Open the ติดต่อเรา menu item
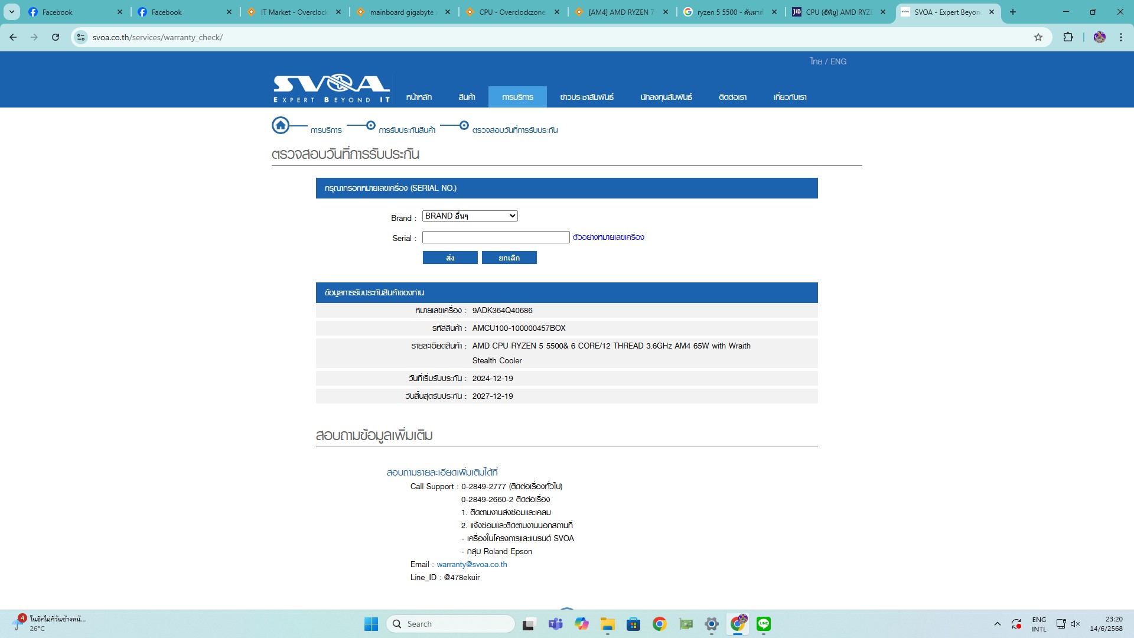This screenshot has height=638, width=1134. [732, 97]
